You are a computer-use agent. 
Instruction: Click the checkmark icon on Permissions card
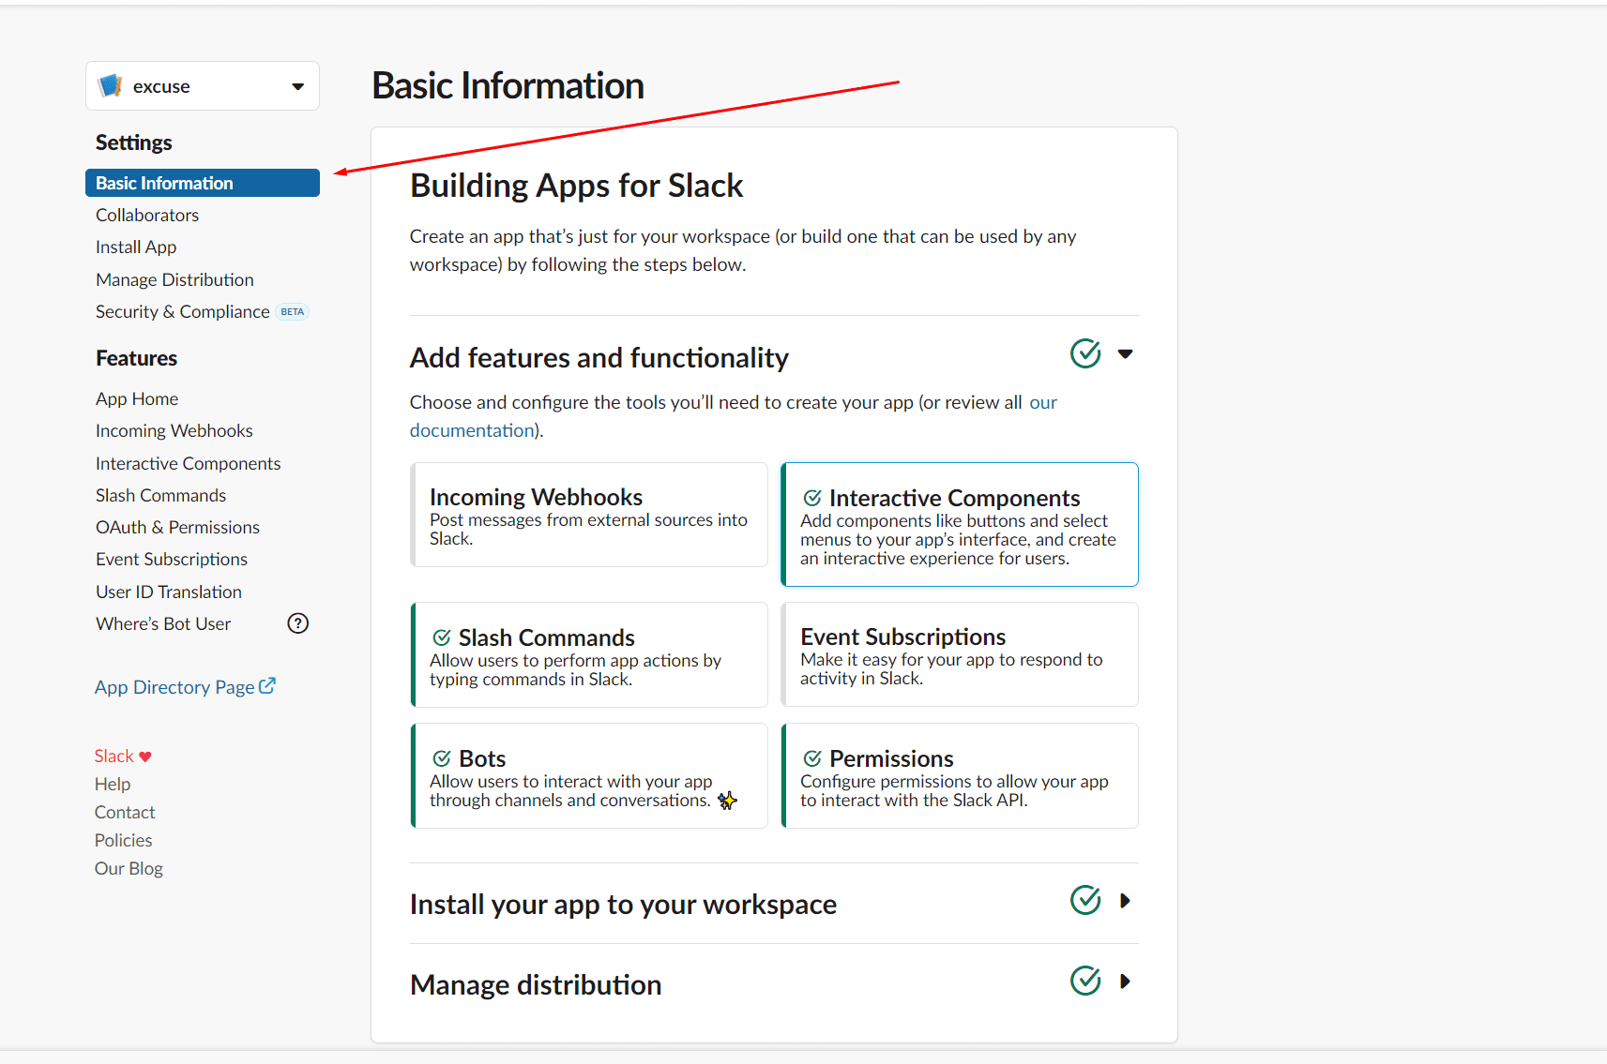[x=812, y=758]
